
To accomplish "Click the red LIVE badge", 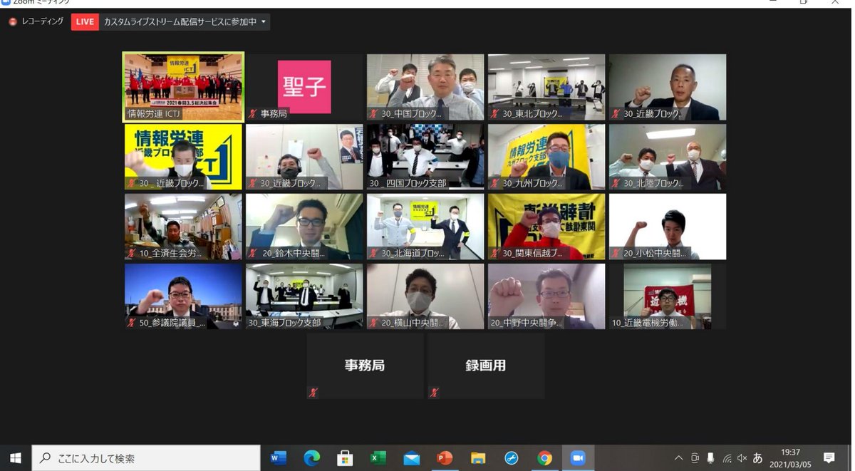I will pos(85,22).
